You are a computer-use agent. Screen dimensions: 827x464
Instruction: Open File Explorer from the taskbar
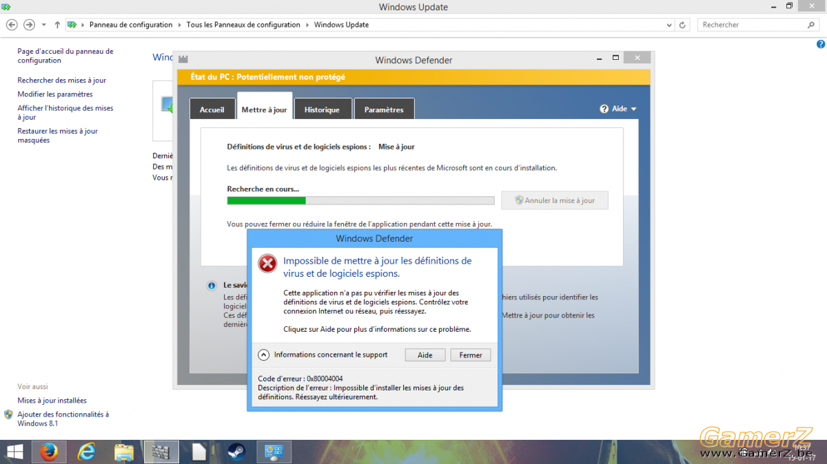pos(124,452)
